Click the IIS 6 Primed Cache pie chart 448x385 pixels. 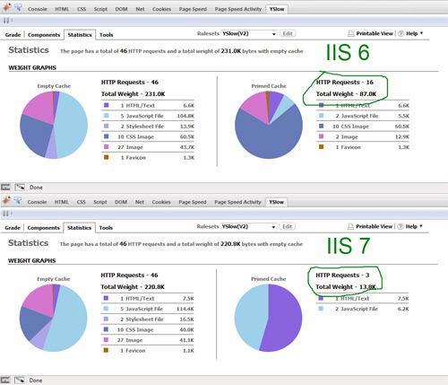pyautogui.click(x=269, y=125)
